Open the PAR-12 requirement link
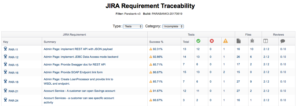Image resolution: width=297 pixels, height=106 pixels. pyautogui.click(x=13, y=57)
